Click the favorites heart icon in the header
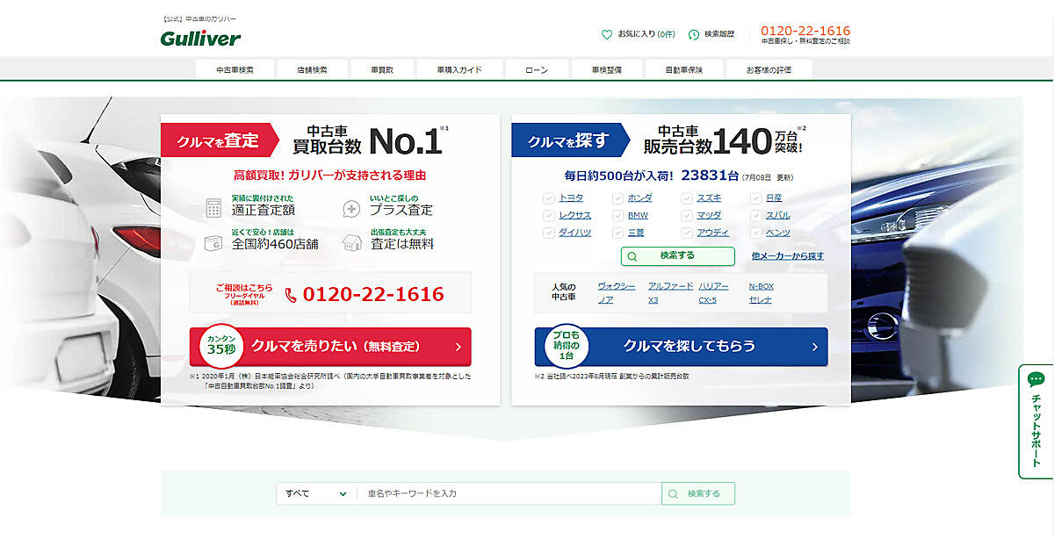Viewport: 1054px width, 553px height. (x=606, y=34)
